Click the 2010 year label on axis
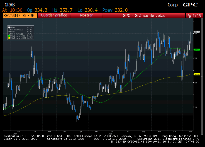The width and height of the screenshot is (205, 147). pyautogui.click(x=15, y=134)
